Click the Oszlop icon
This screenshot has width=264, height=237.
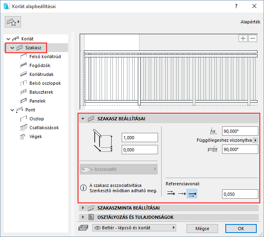tap(23, 119)
